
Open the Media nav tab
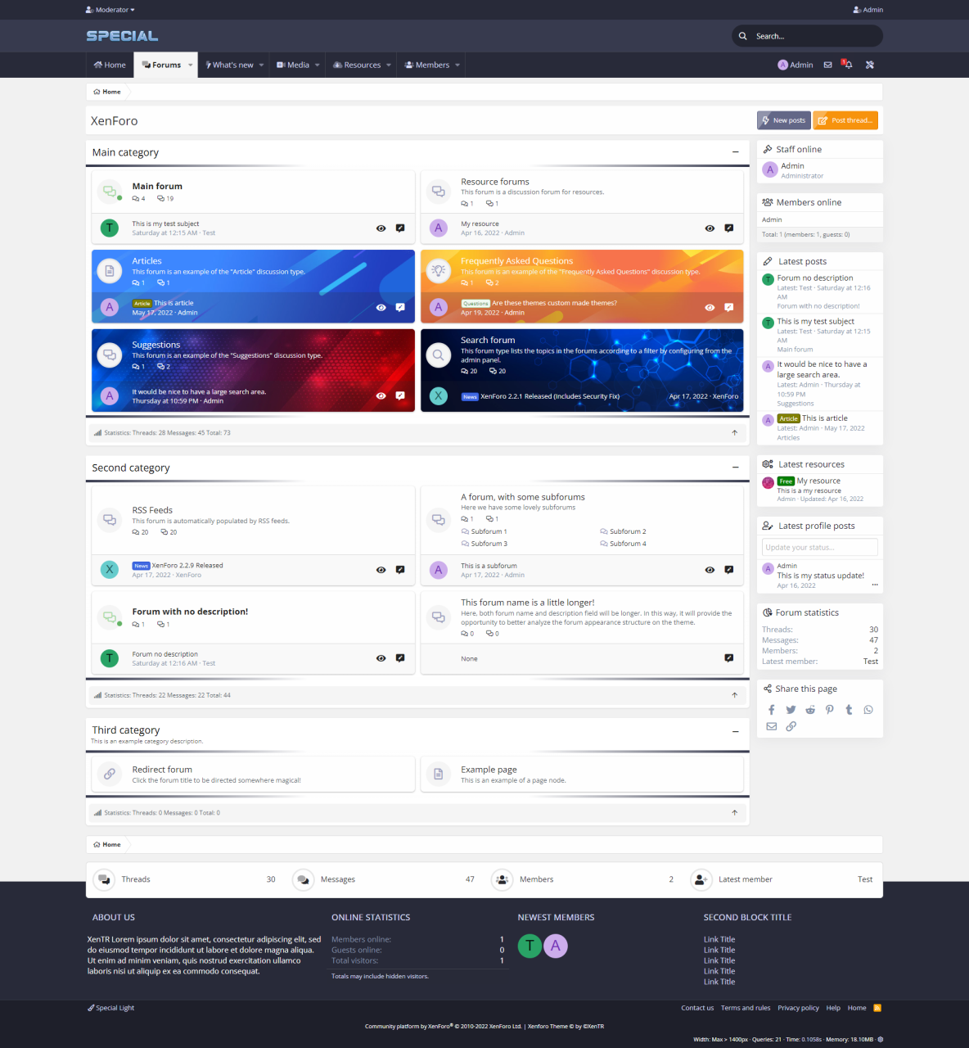(293, 65)
